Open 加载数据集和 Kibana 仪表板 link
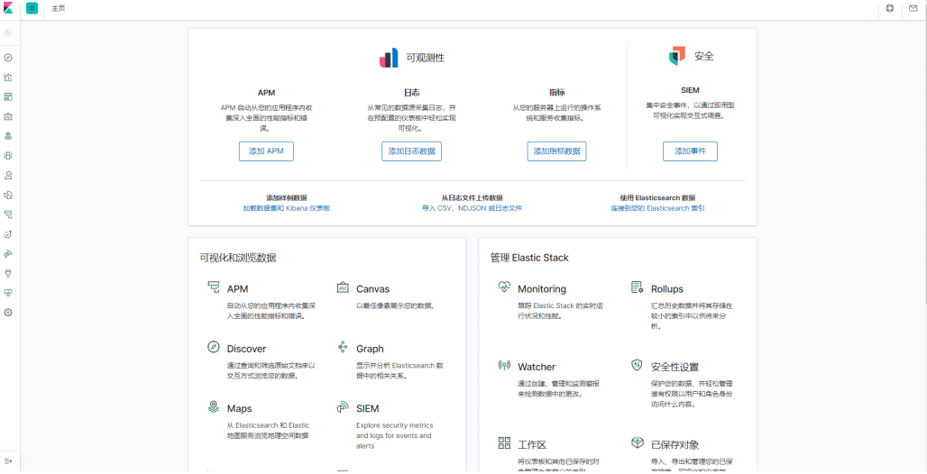Screen dimensions: 927x474 pyautogui.click(x=287, y=209)
